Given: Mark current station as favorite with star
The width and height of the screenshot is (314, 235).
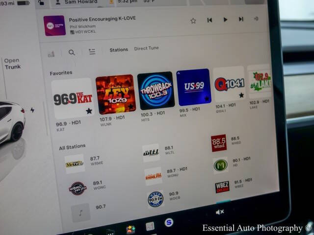Looking at the screenshot, I should (x=193, y=21).
